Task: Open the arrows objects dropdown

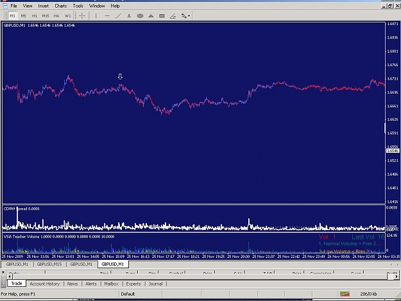Action: coord(185,16)
